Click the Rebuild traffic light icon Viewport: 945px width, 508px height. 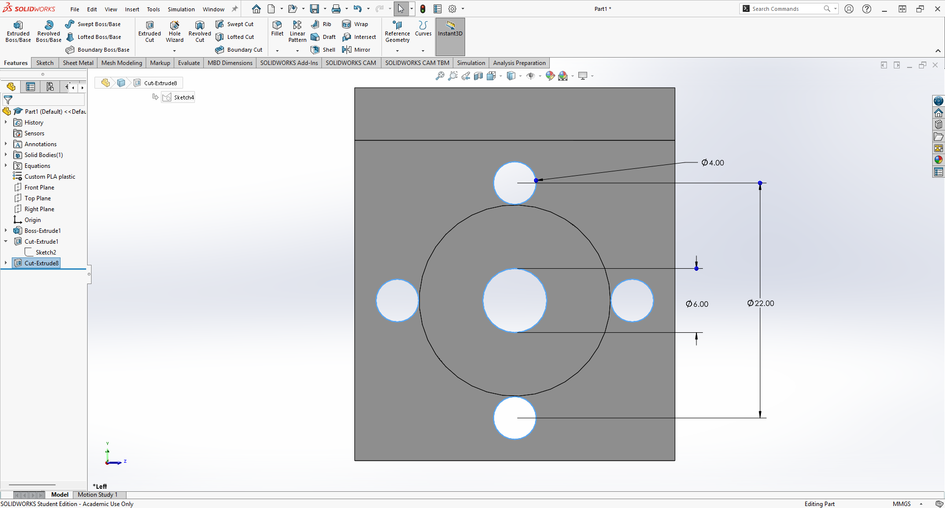tap(423, 9)
